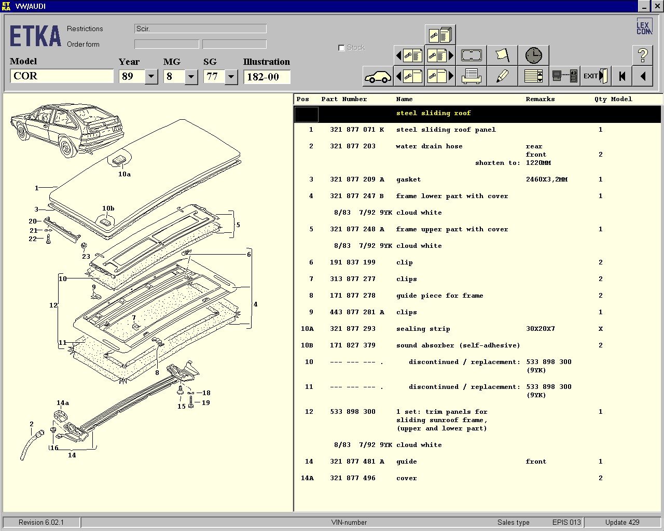664x531 pixels.
Task: Click the pencil edit icon
Action: pos(502,77)
